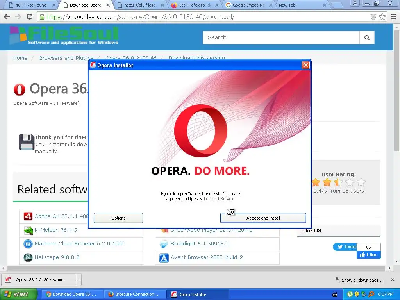The height and width of the screenshot is (300, 400).
Task: Click the yellow shield tray icon
Action: pyautogui.click(x=357, y=294)
